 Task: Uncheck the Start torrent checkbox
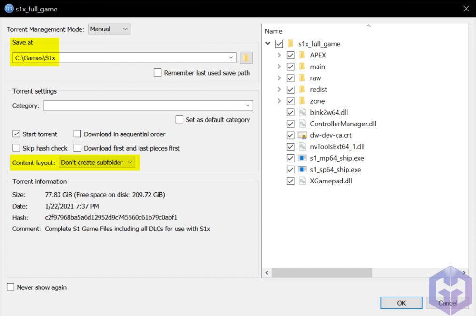[16, 134]
